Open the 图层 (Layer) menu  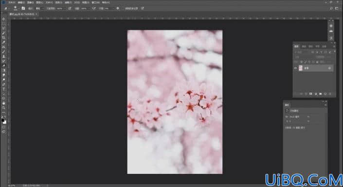click(x=39, y=2)
